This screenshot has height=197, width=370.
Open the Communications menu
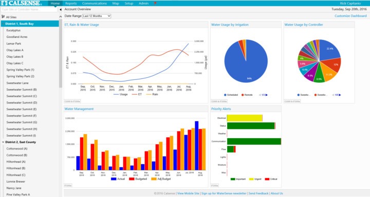[95, 3]
